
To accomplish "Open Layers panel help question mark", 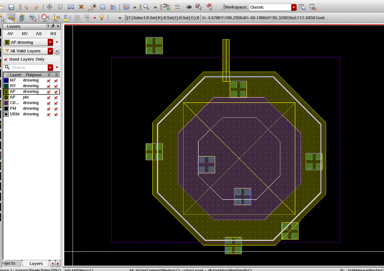I will coord(48,26).
